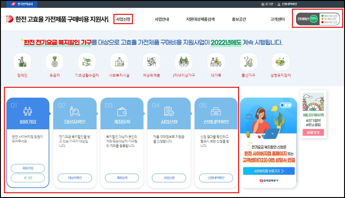Open the 고객센터 menu item
The height and width of the screenshot is (198, 345).
(x=278, y=19)
